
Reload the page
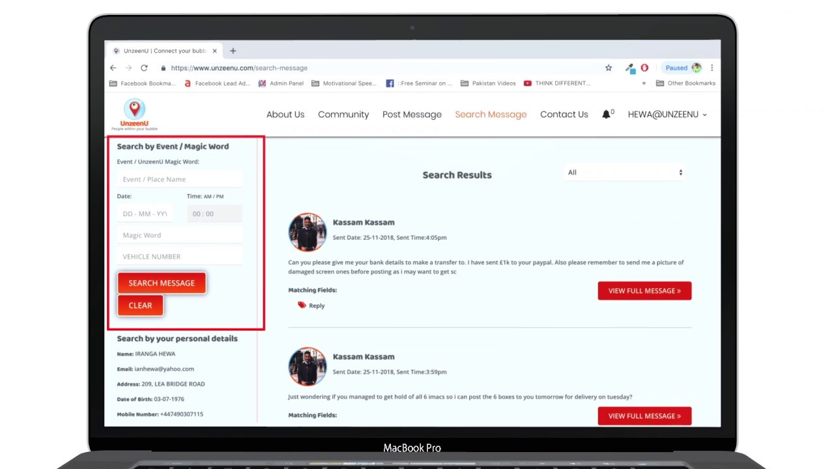[x=144, y=68]
